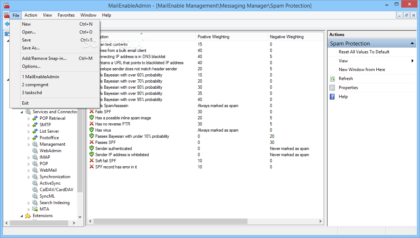Choose New from the File menu
The width and height of the screenshot is (420, 238).
[x=54, y=24]
